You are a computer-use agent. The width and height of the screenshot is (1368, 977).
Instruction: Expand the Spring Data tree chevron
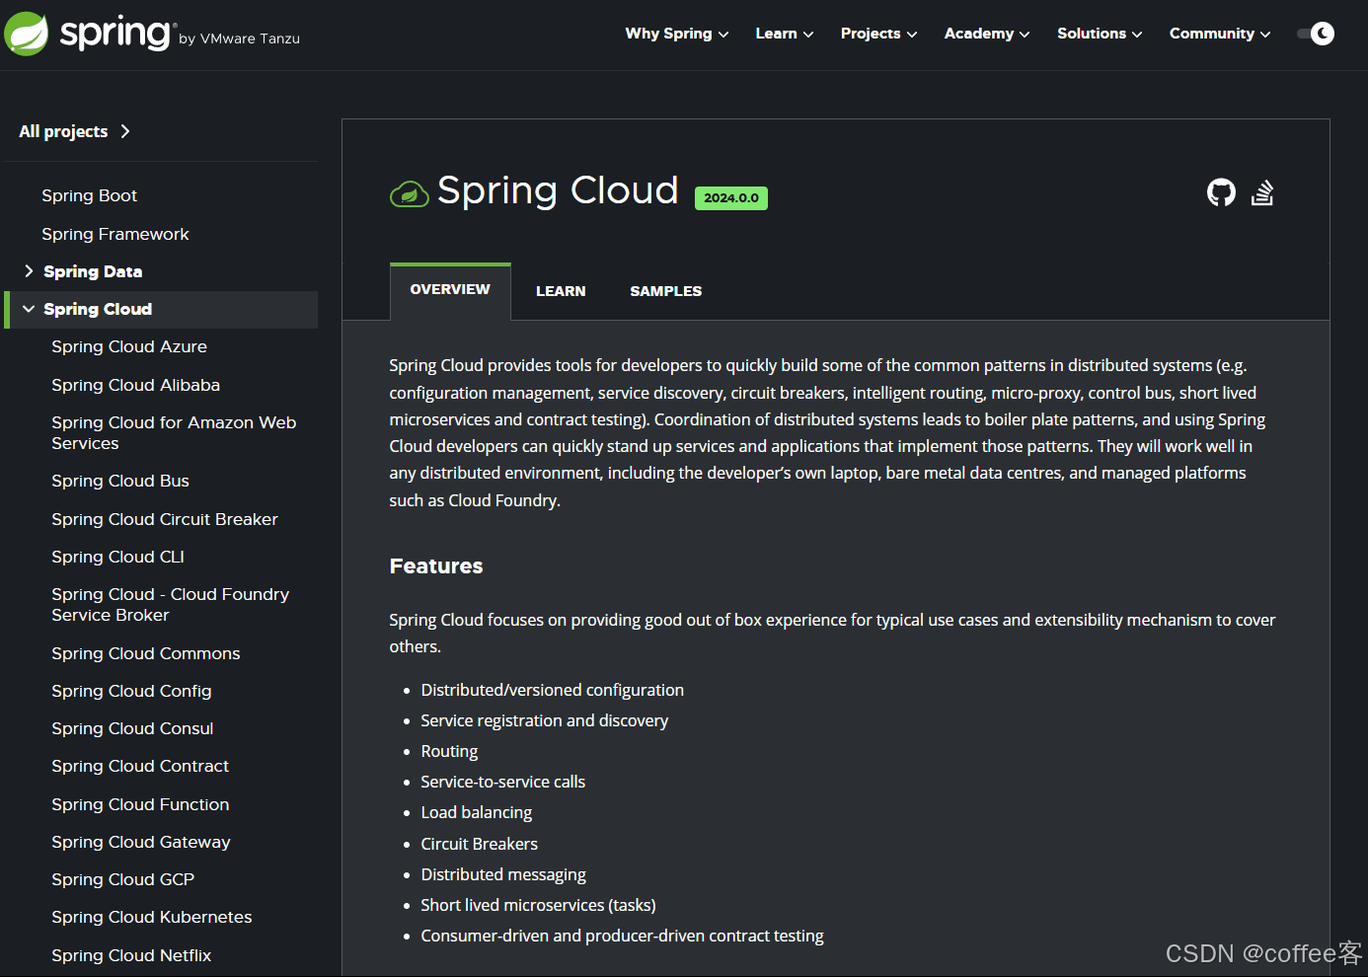(29, 271)
